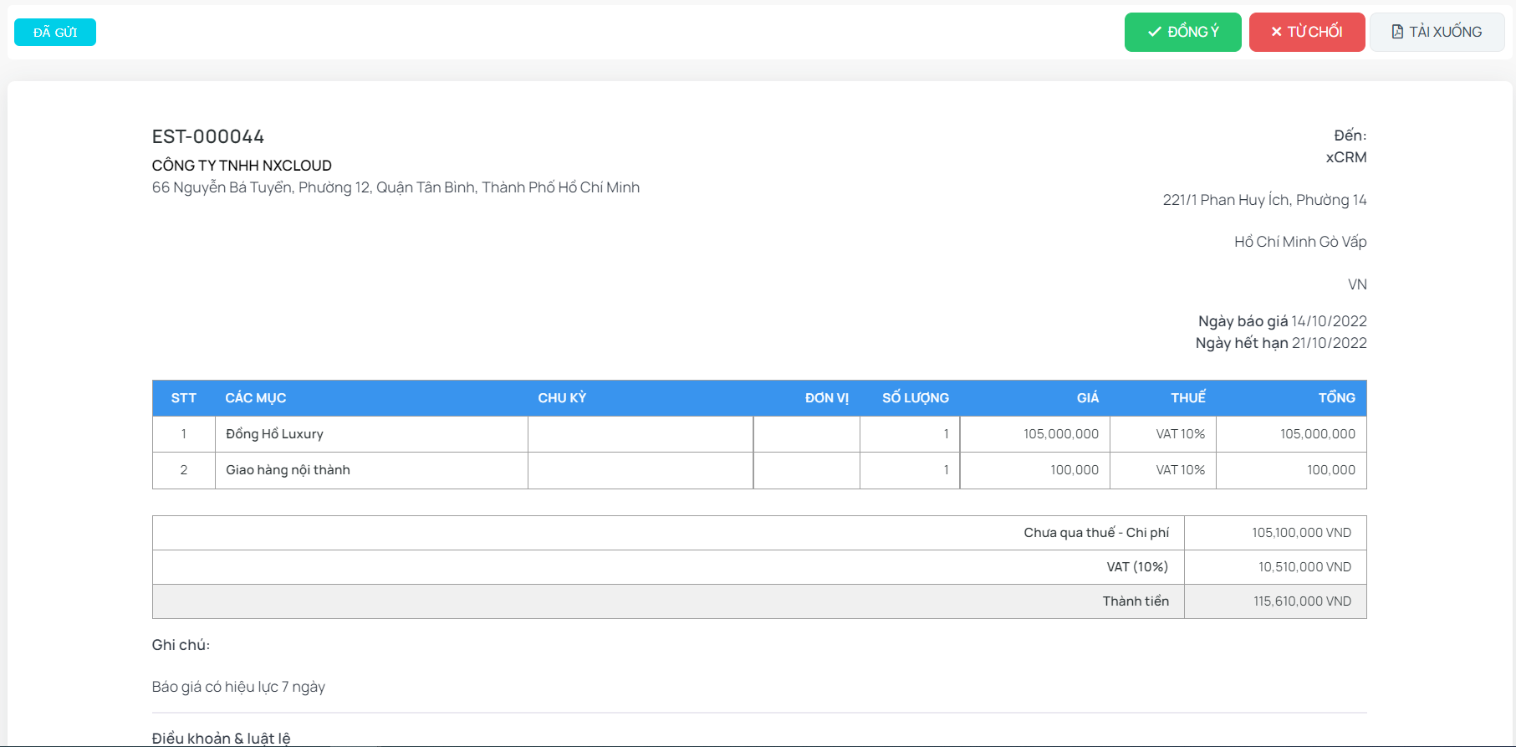The width and height of the screenshot is (1516, 747).
Task: Click the expiry date 21/10/2022
Action: point(1329,343)
